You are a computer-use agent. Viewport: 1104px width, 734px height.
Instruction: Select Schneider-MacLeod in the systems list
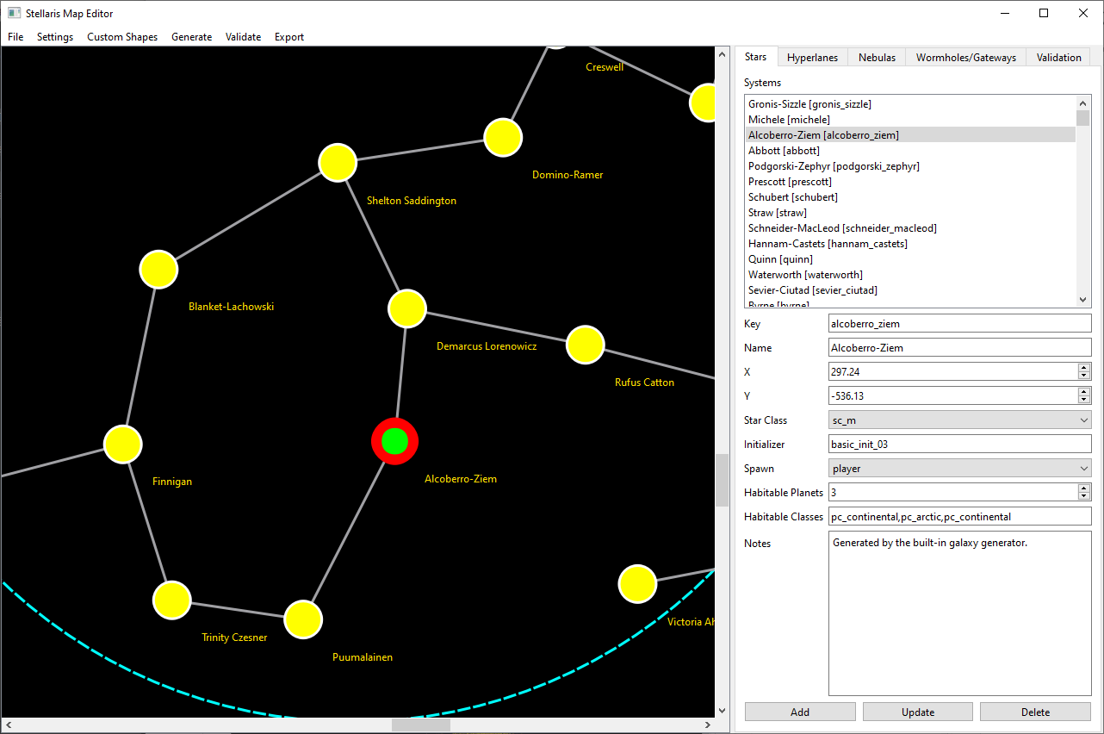pos(910,227)
